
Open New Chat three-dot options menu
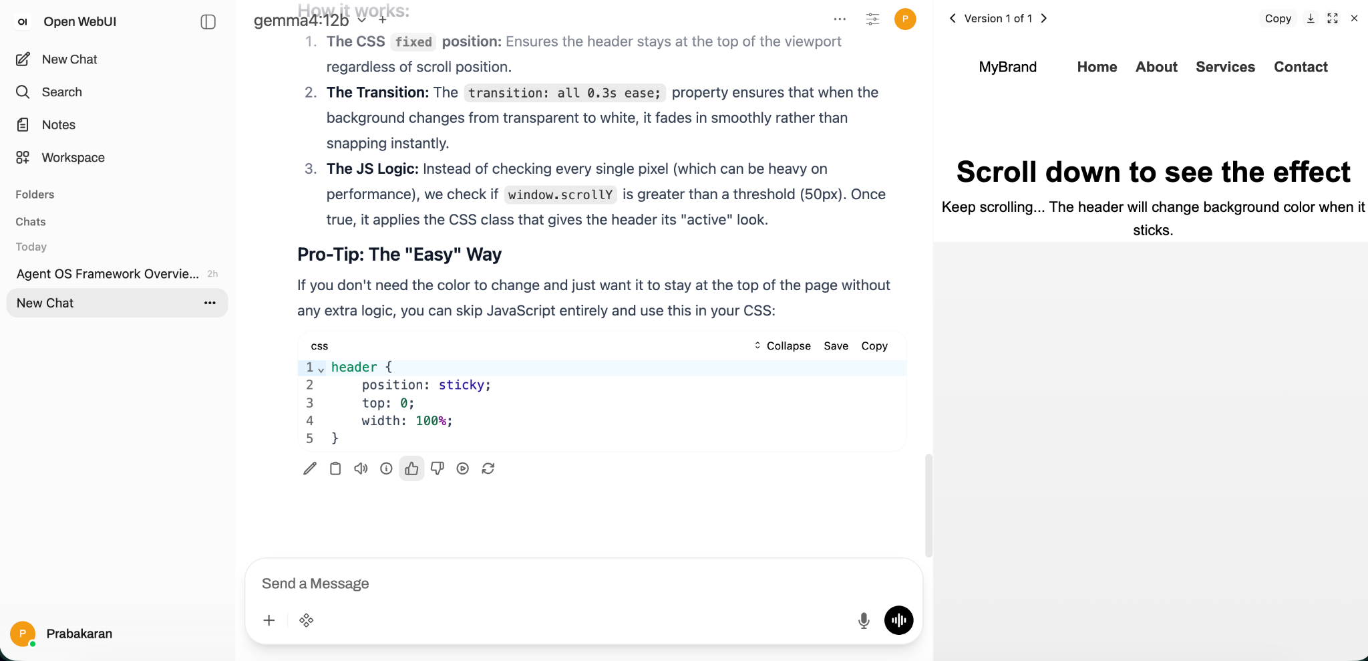(210, 303)
